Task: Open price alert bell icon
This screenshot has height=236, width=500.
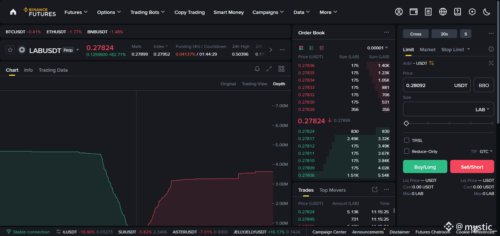Action: click(257, 69)
